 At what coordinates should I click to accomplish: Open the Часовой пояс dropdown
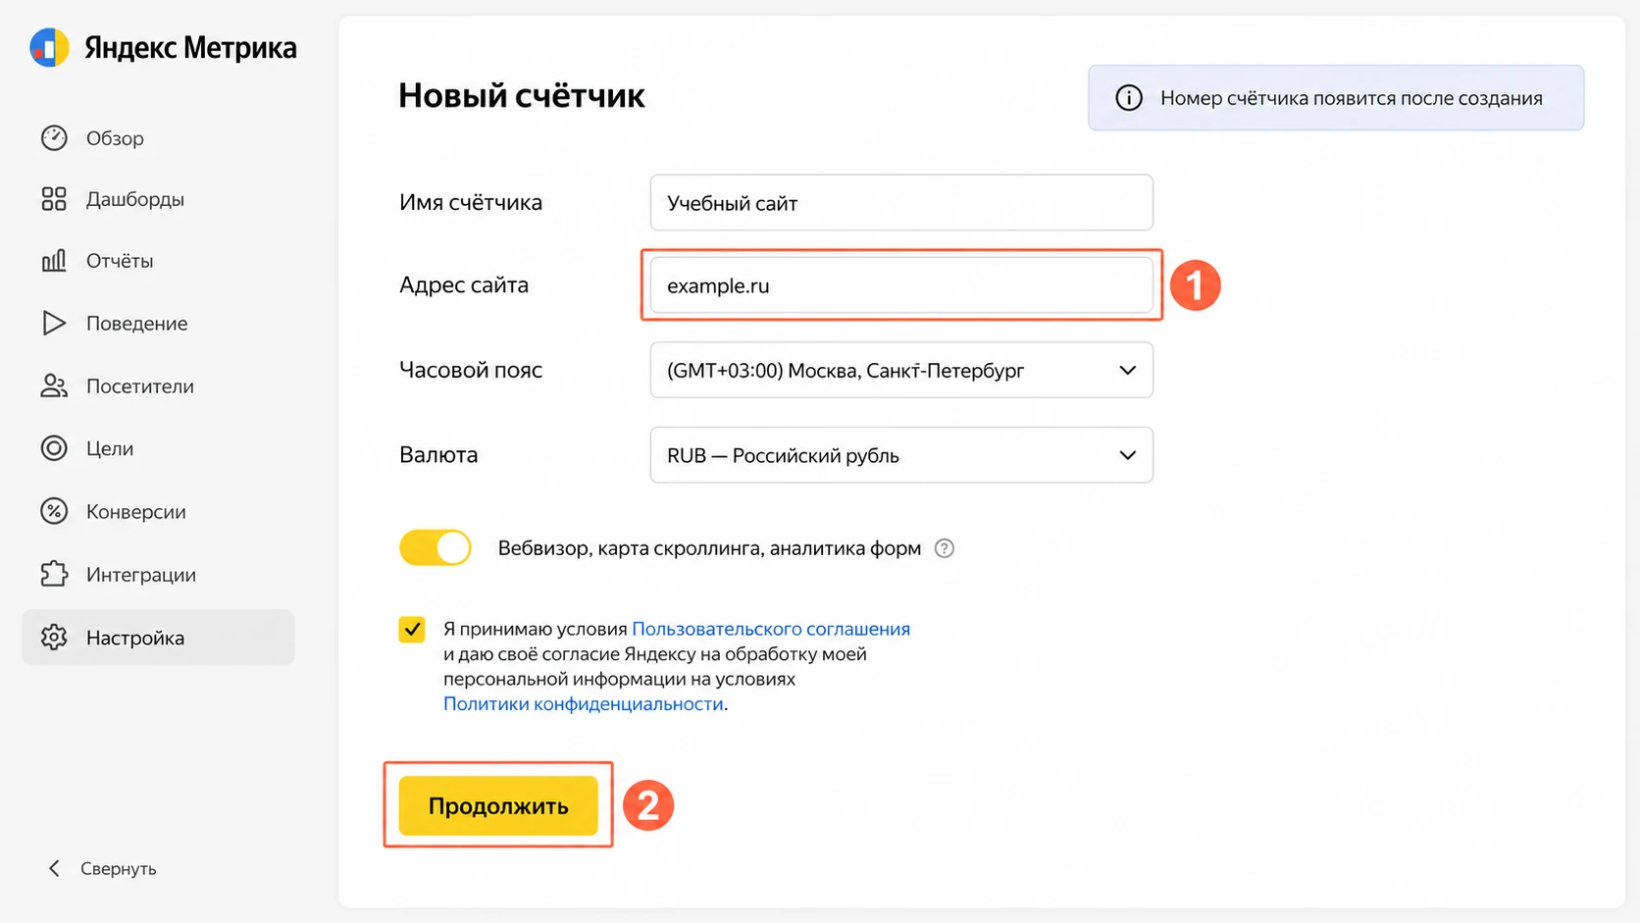click(901, 370)
